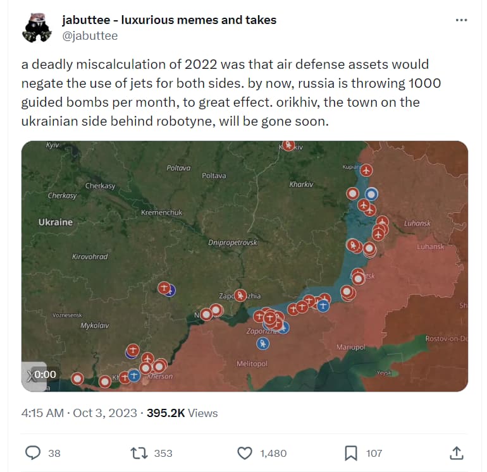Click the red aircraft marker near Kupiansk

click(367, 169)
